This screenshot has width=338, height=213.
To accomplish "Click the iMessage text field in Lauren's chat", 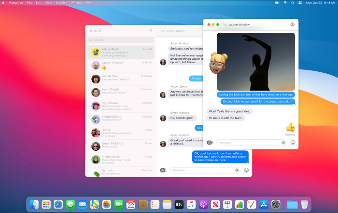I will pos(249,143).
